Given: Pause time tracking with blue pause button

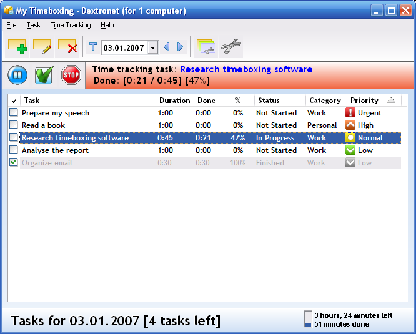Looking at the screenshot, I should coord(17,75).
